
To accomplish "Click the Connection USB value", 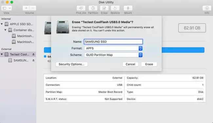I will 120,85.
